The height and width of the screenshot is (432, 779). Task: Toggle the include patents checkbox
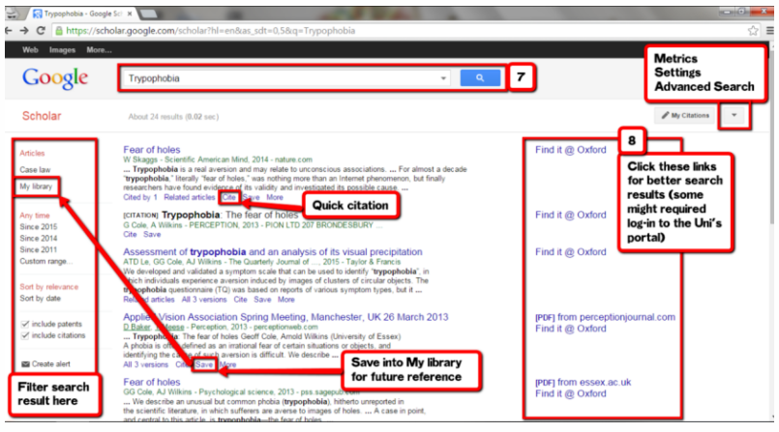(25, 324)
